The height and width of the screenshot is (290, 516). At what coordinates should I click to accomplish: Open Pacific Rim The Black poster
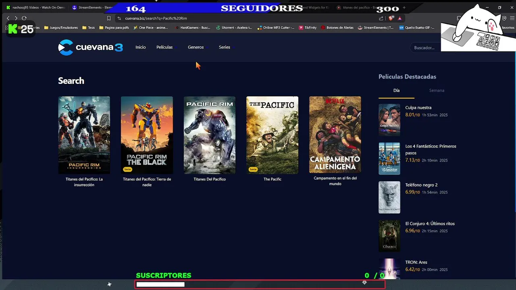(x=147, y=135)
